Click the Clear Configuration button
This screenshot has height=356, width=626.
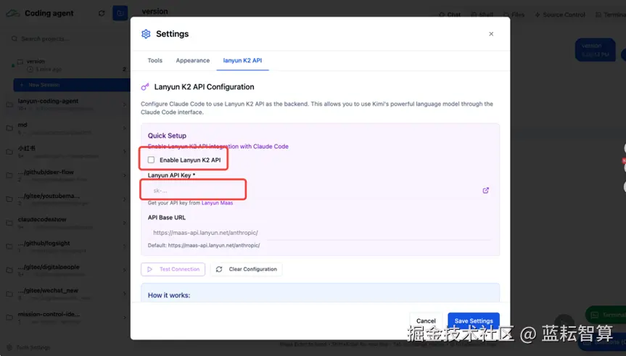(247, 269)
